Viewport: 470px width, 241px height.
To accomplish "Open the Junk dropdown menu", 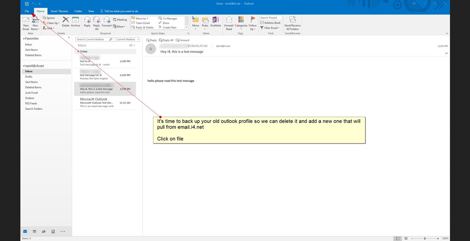I will tap(49, 28).
